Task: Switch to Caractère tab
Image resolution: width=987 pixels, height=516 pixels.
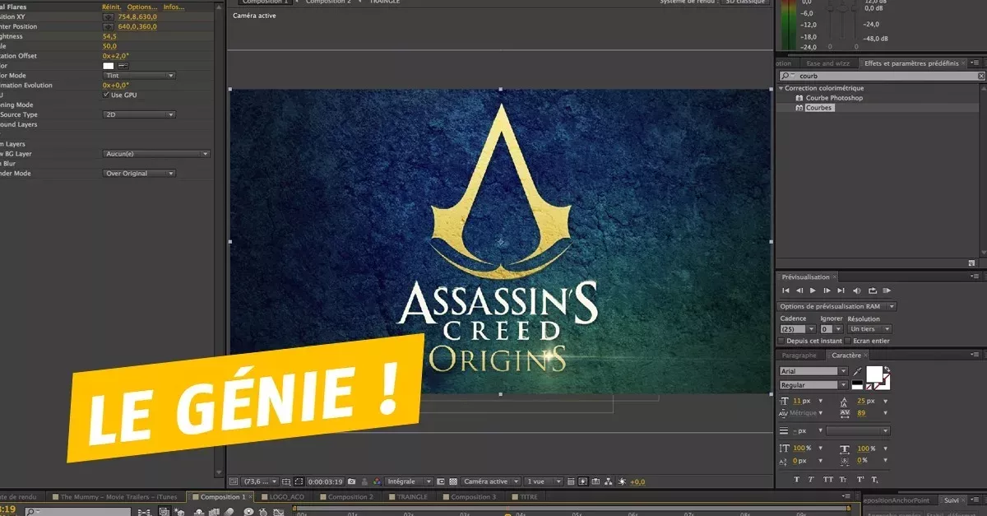Action: [846, 356]
